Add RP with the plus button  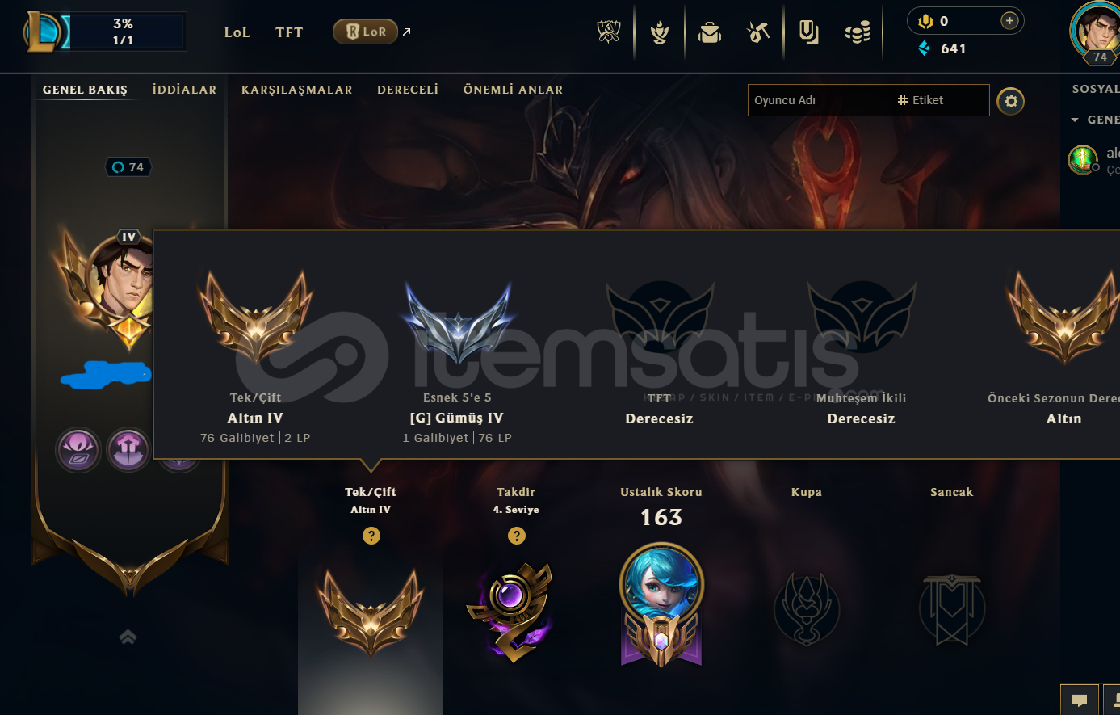(1009, 21)
